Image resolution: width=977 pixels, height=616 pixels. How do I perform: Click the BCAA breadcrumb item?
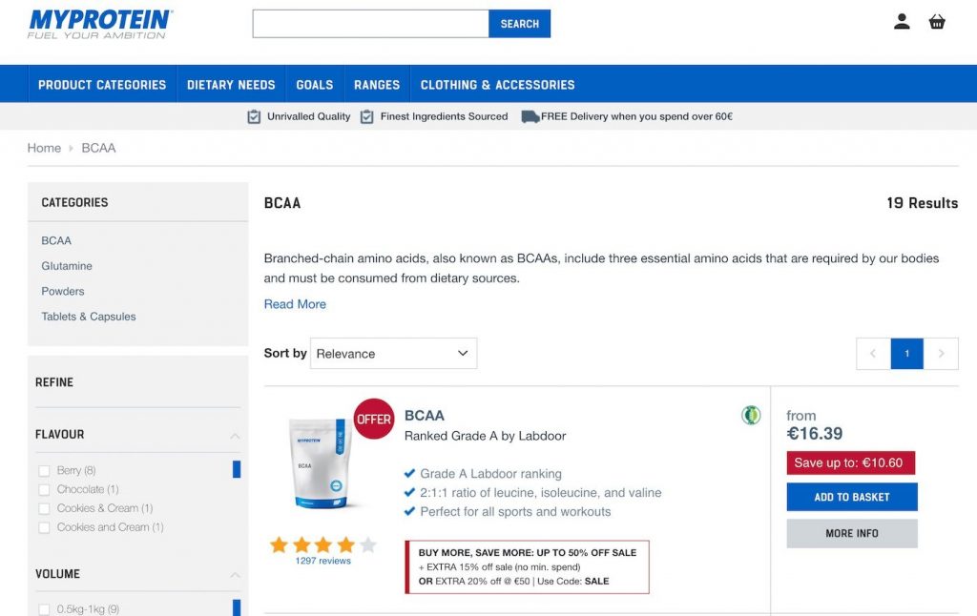click(x=98, y=148)
